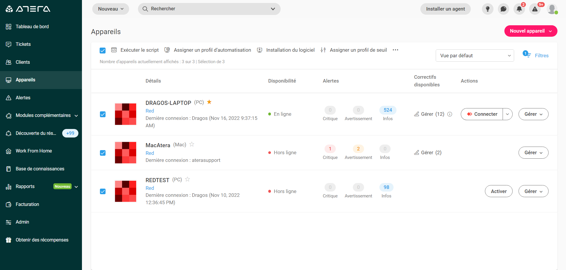Uncheck the DRAGOS-LAPTOP checkbox
566x270 pixels.
pos(103,114)
